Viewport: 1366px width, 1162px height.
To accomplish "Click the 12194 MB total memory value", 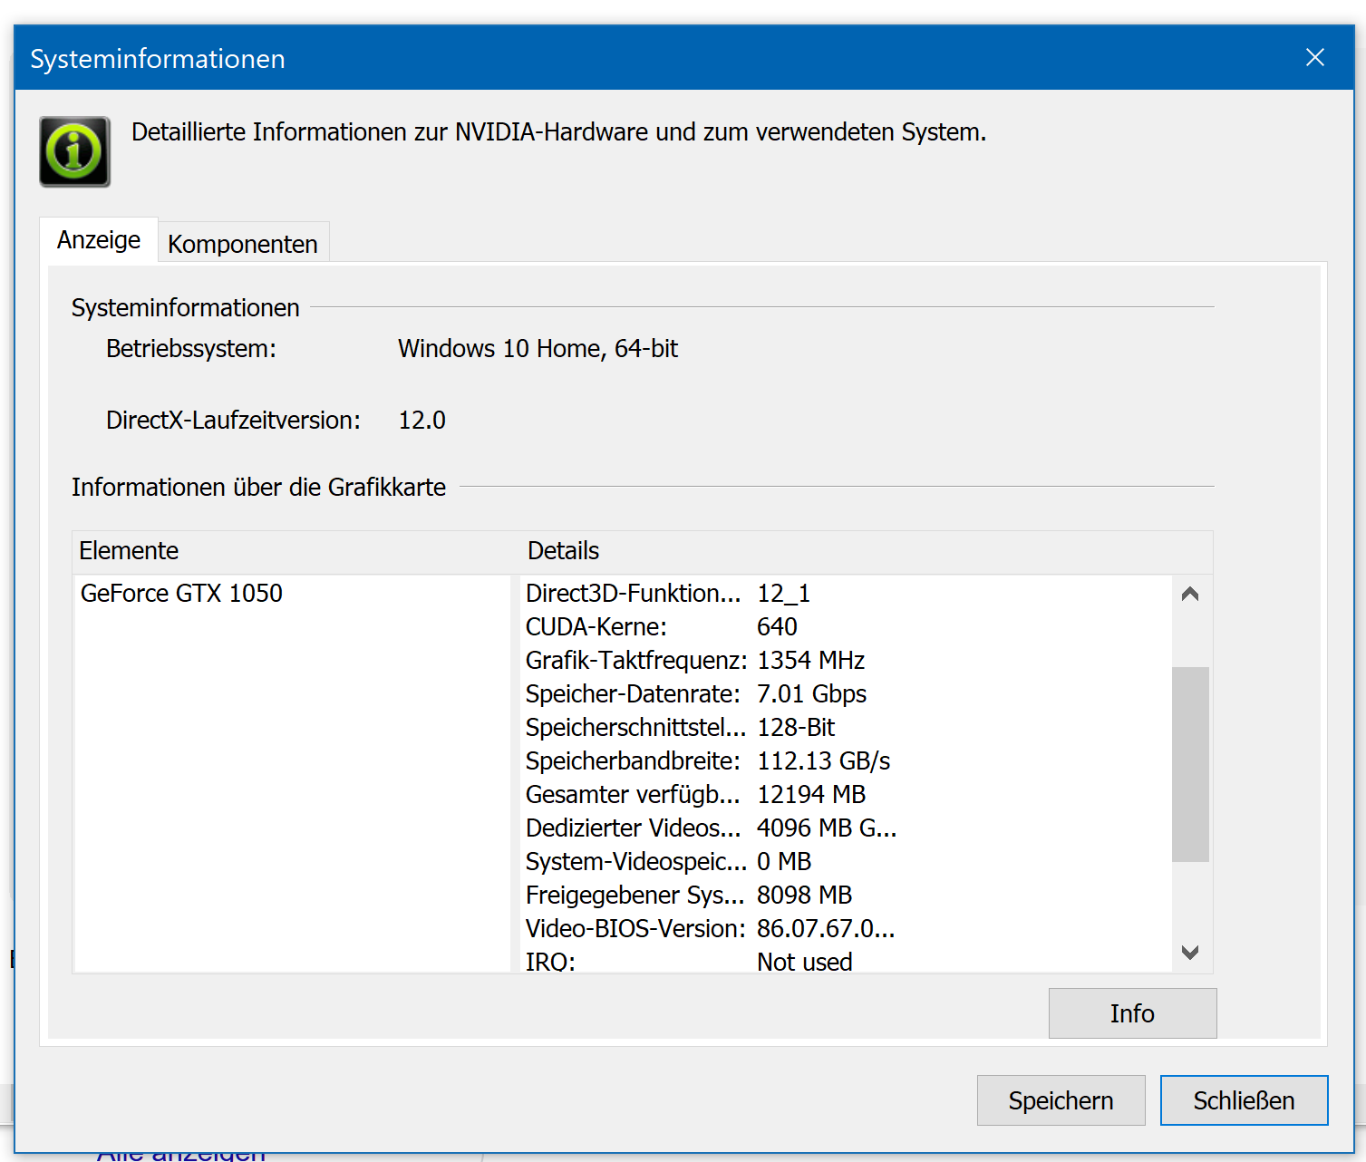I will [x=811, y=794].
